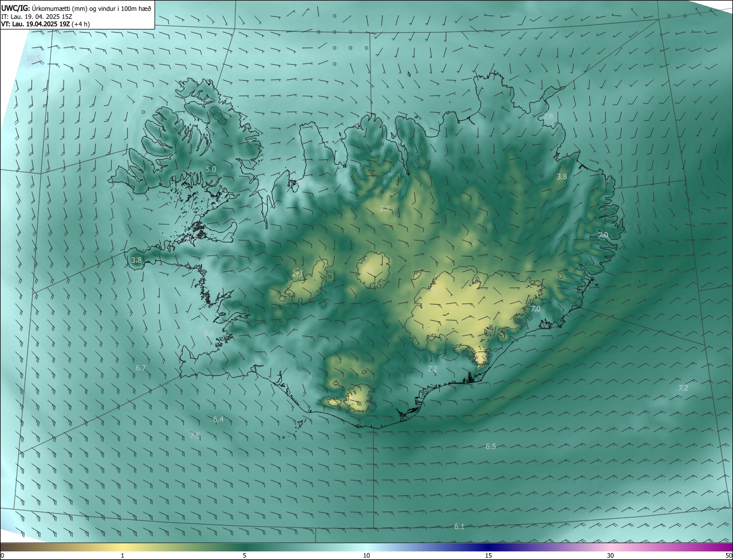Click the '5' tick on the color scale
This screenshot has width=733, height=560.
point(245,556)
